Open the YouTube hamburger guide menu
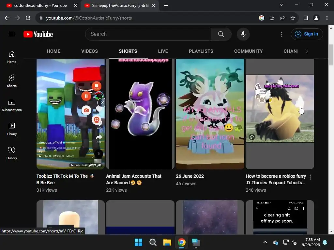The width and height of the screenshot is (334, 250). pyautogui.click(x=12, y=34)
